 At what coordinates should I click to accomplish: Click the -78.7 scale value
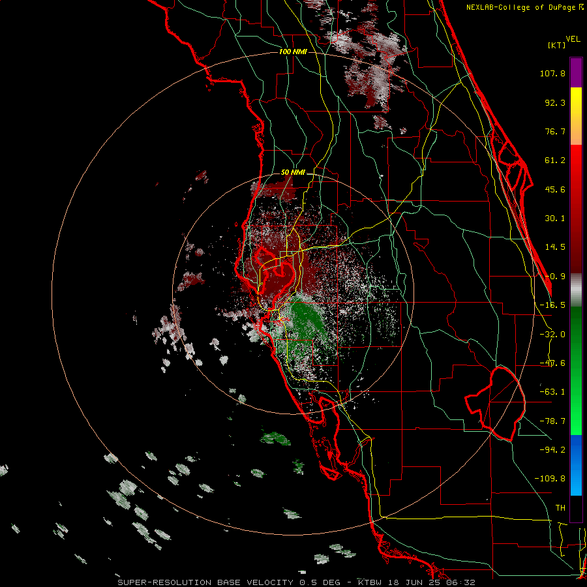coord(552,421)
